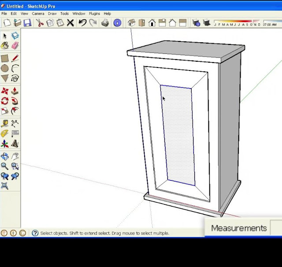
Task: Open the Window menu
Action: click(79, 14)
